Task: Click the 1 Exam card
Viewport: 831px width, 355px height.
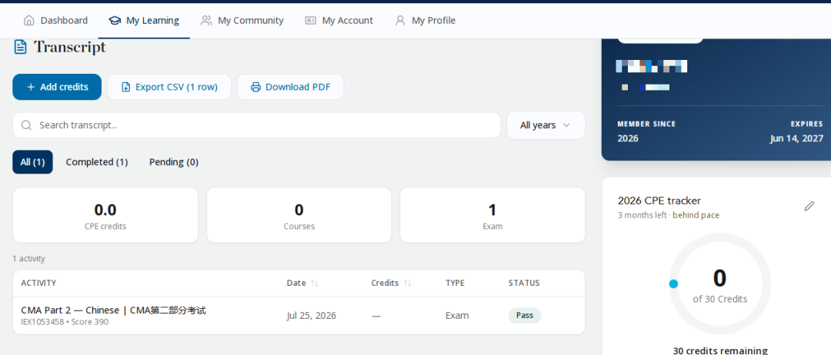Action: point(492,215)
